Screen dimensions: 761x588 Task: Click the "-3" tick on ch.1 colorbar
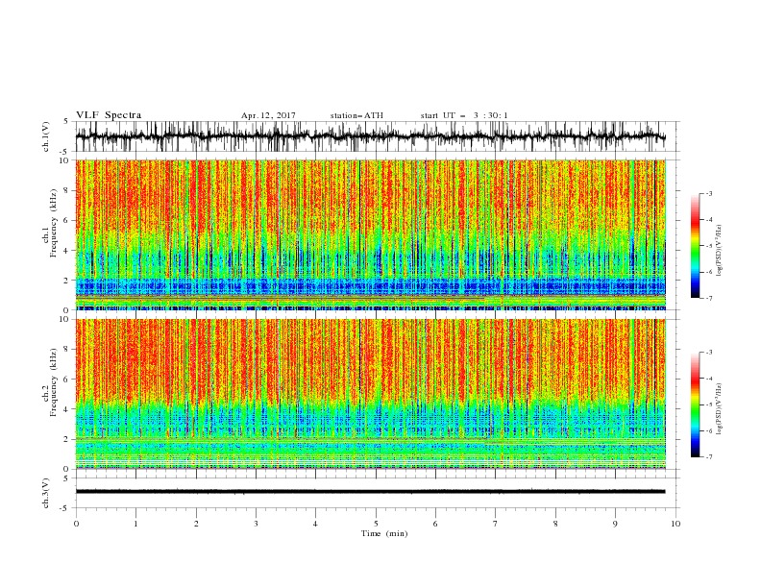point(709,193)
